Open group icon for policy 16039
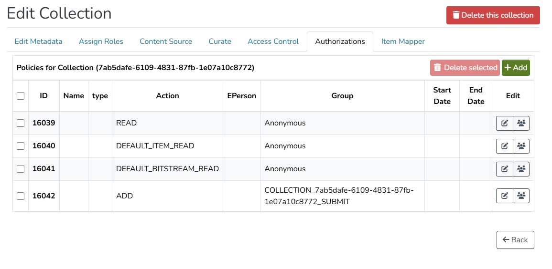 tap(521, 124)
